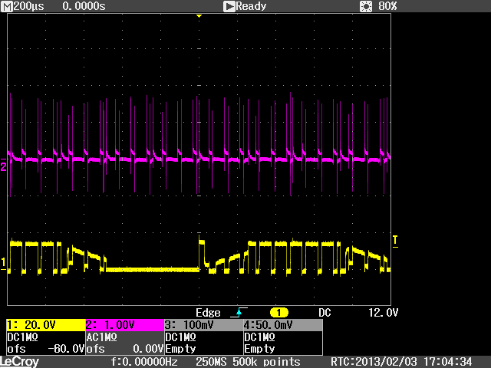Click the timebase M icon at top left
Viewport: 491px width, 368px height.
pos(7,6)
